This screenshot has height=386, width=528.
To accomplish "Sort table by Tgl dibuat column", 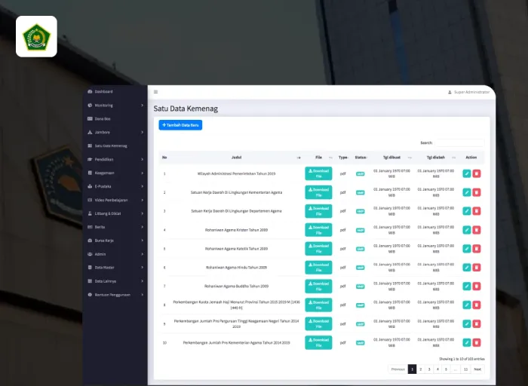I will pyautogui.click(x=391, y=158).
